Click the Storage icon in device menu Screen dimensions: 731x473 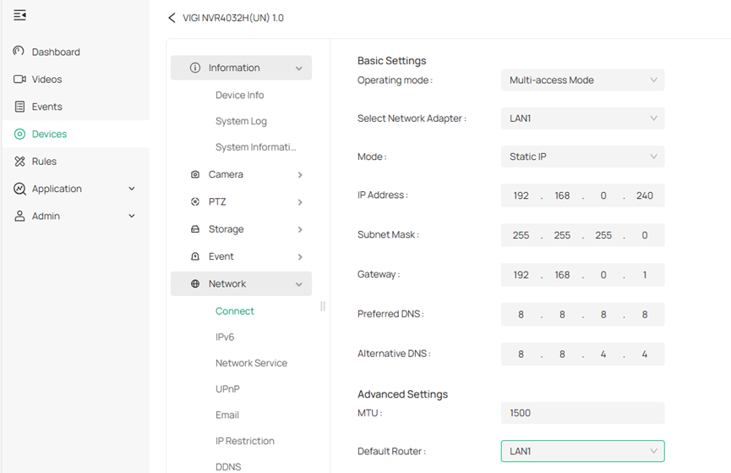point(195,229)
